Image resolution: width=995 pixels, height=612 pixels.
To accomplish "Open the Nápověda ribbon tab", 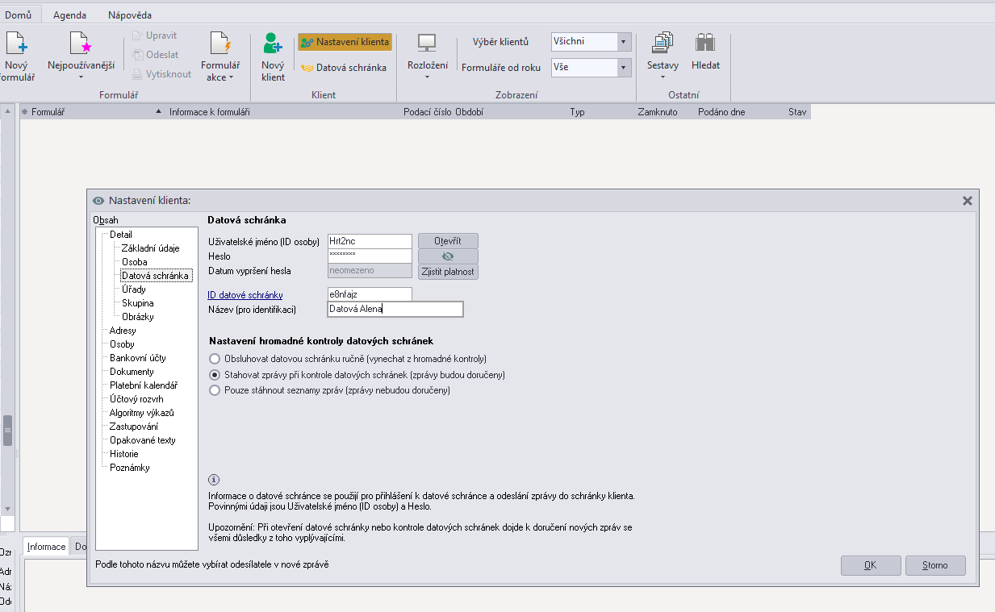I will pos(129,15).
